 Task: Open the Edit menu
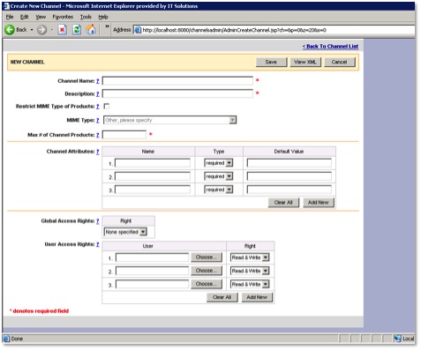(24, 17)
